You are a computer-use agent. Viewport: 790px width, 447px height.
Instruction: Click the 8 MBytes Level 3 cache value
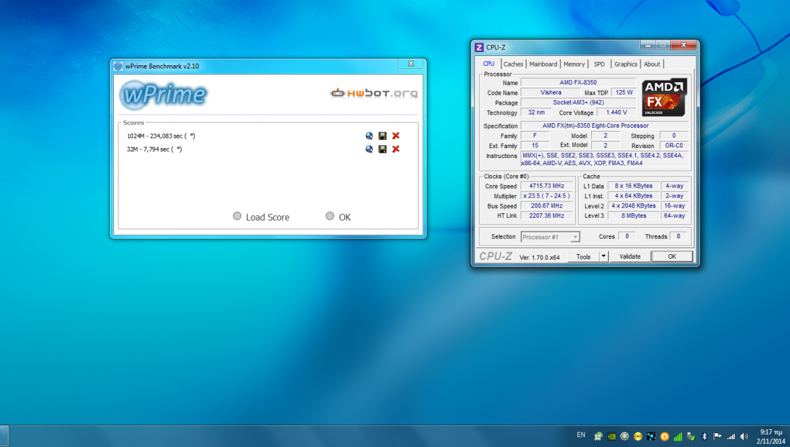pos(633,216)
